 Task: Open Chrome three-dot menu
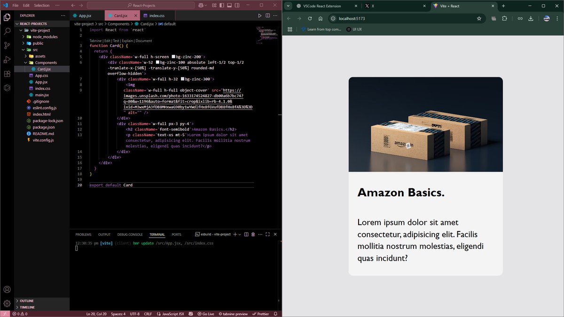click(557, 19)
